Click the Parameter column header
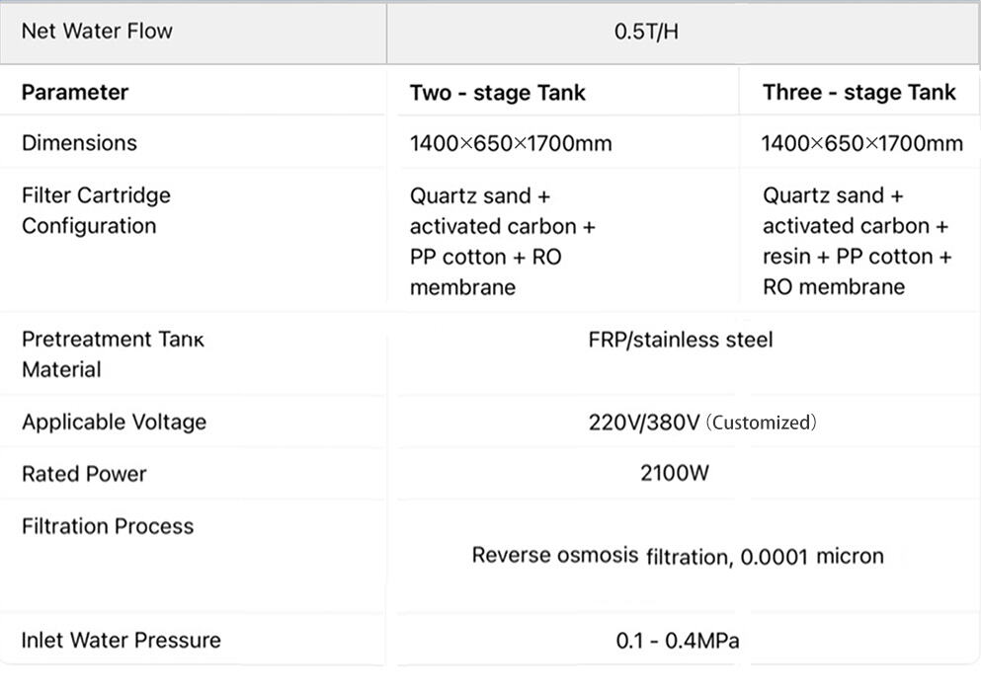 (75, 93)
